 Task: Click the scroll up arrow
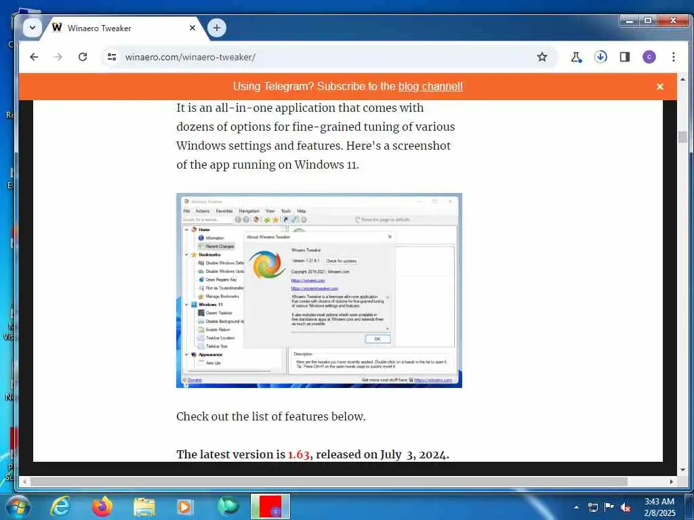(x=682, y=80)
